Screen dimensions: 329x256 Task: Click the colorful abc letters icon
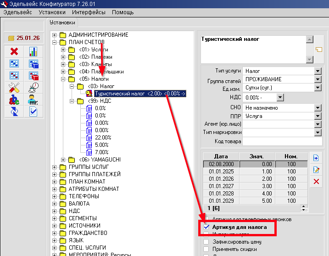tap(14, 100)
